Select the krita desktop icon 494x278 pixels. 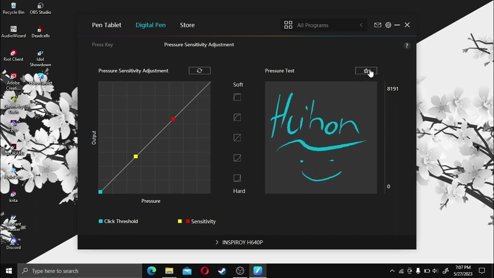point(14,197)
